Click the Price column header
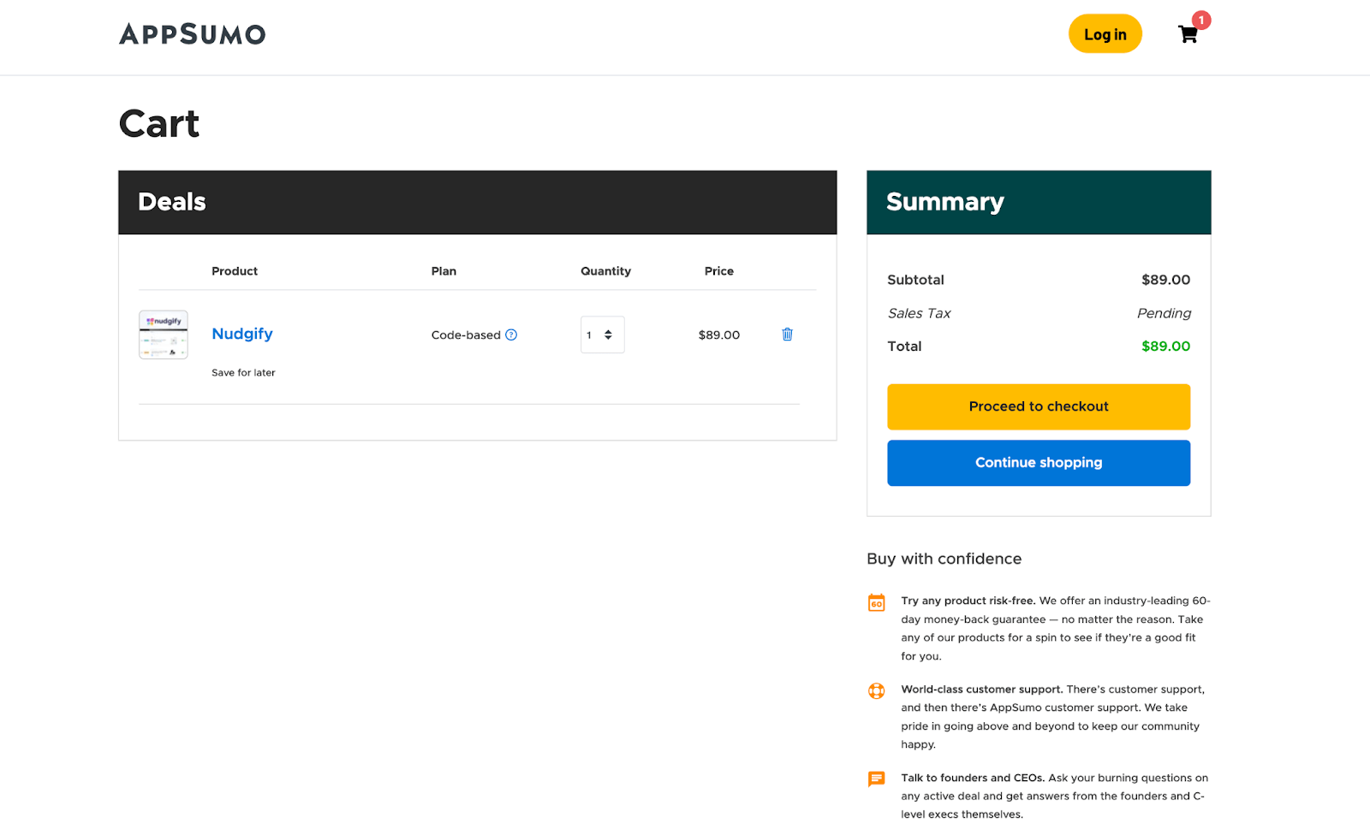Screen dimensions: 1370x829 (719, 271)
